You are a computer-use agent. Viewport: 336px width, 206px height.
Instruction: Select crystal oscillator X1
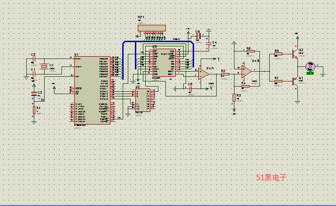coord(44,66)
